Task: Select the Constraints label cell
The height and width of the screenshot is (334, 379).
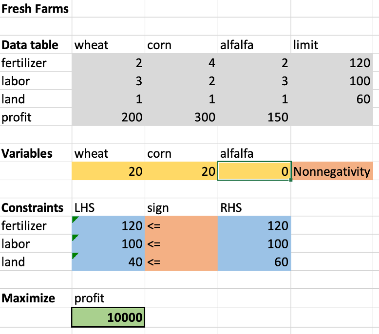Action: 36,208
